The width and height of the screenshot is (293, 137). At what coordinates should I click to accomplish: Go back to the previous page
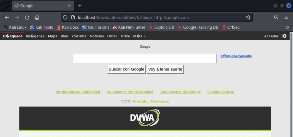pos(7,17)
